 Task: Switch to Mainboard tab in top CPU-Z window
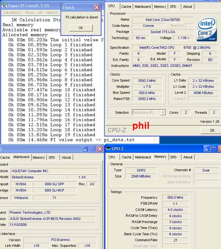(143, 7)
